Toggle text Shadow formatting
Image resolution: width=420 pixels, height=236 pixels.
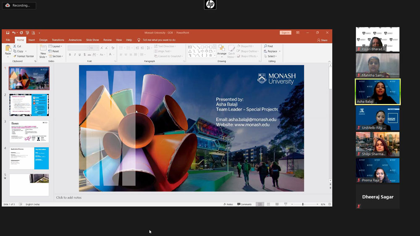pos(84,54)
